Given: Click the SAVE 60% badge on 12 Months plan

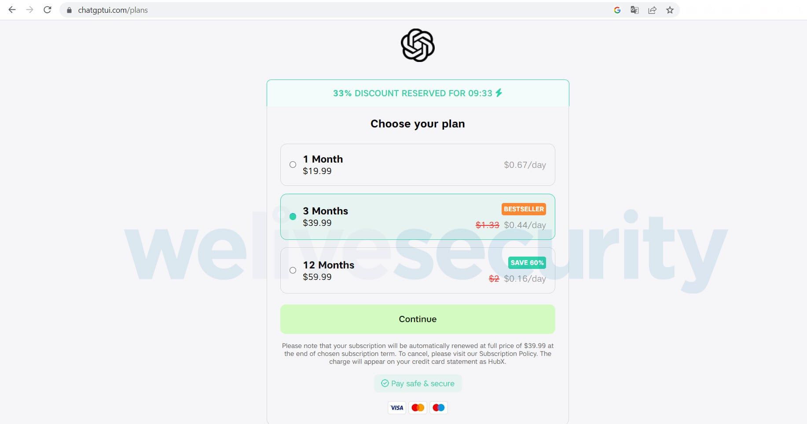Looking at the screenshot, I should 526,263.
